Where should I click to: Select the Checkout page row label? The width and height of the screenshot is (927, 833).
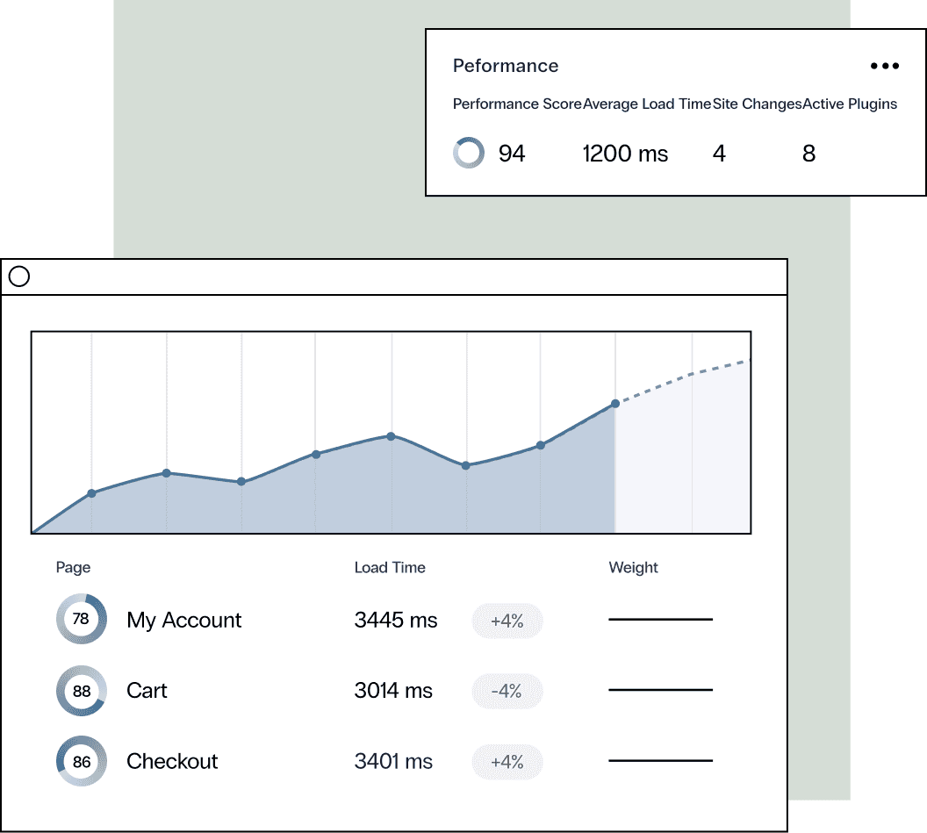[x=172, y=761]
